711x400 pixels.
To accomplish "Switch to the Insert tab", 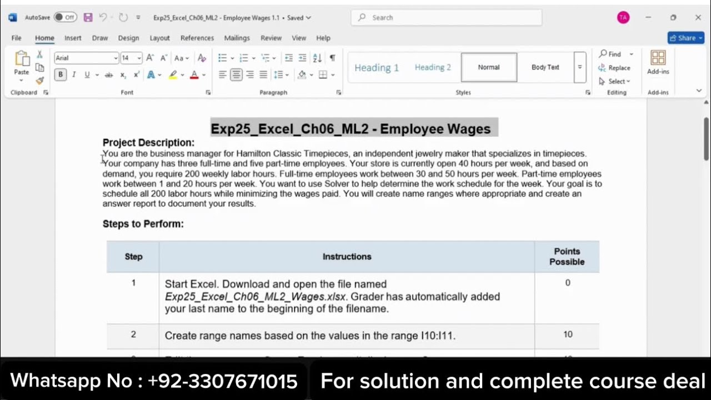I will [x=73, y=38].
